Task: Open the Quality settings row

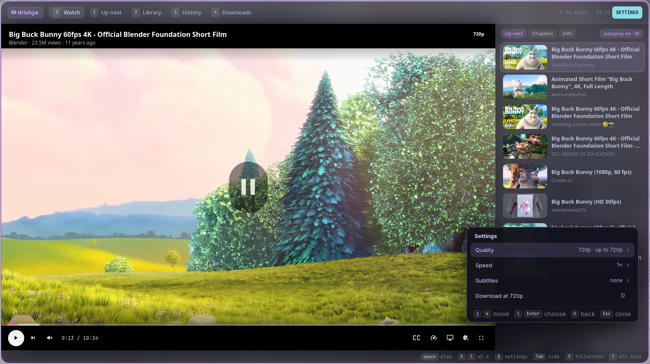Action: pos(552,250)
